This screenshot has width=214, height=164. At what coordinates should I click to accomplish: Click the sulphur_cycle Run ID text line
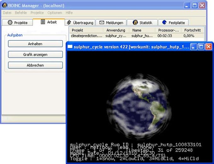pos(136,144)
